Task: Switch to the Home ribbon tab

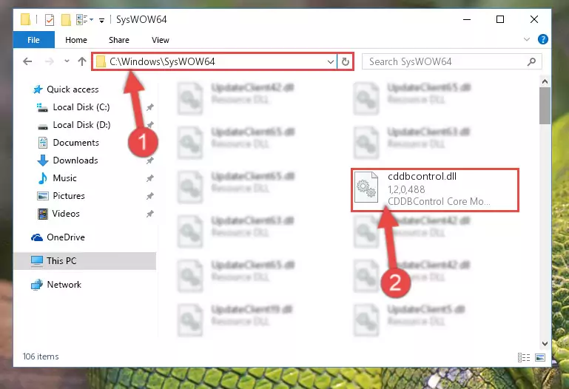Action: [76, 40]
